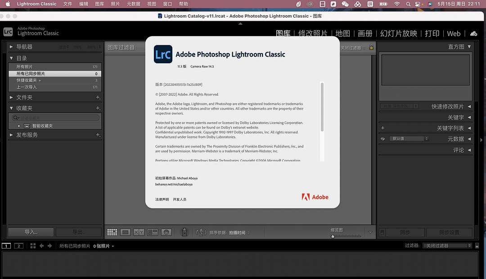The width and height of the screenshot is (486, 279).
Task: Expand the Metadata (元数据) panel
Action: [469, 139]
